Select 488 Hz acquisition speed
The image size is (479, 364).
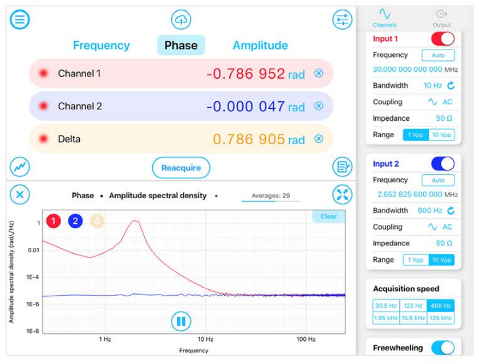pyautogui.click(x=441, y=306)
